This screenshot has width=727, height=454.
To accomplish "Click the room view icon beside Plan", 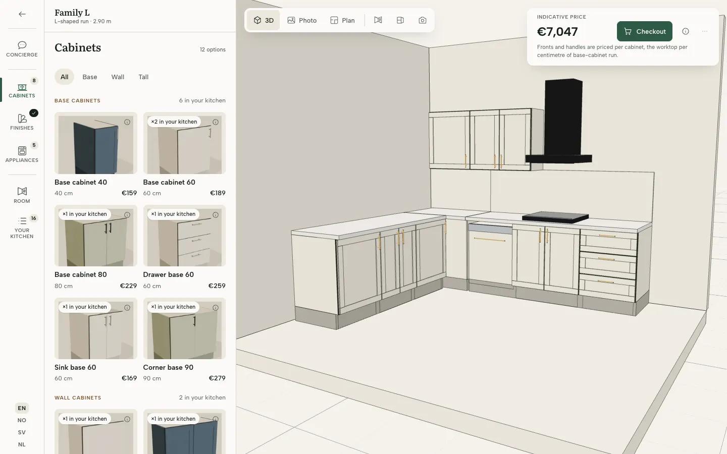I will 378,20.
